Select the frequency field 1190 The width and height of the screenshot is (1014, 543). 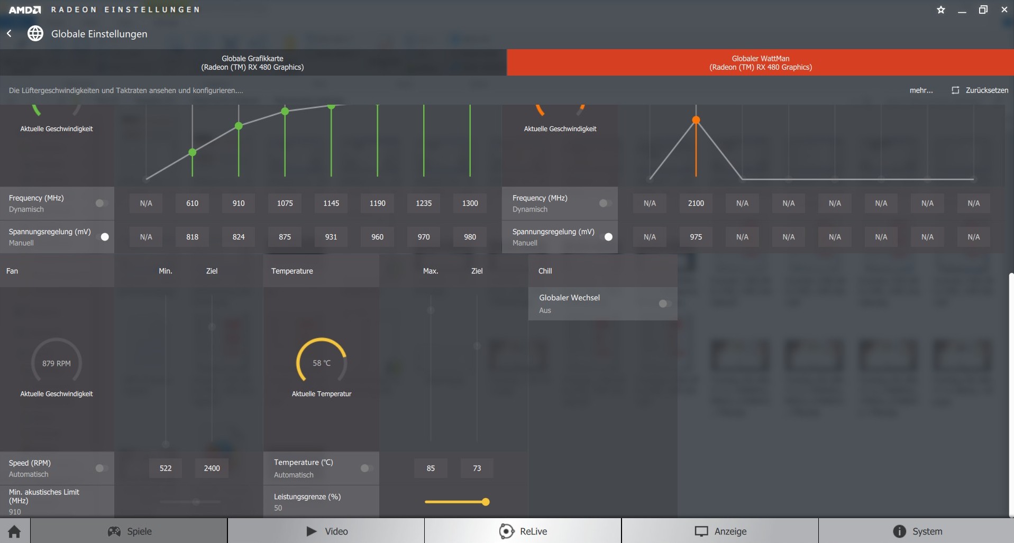[x=377, y=203]
